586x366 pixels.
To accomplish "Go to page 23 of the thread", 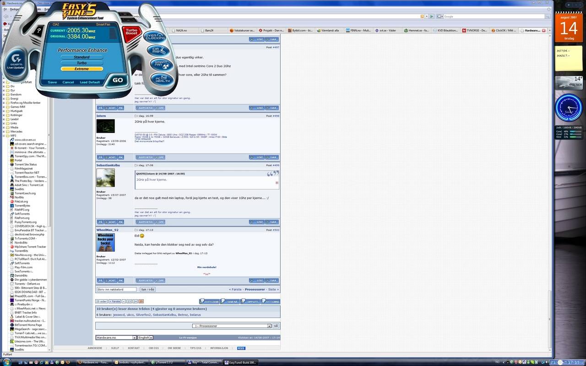I will coord(129,301).
